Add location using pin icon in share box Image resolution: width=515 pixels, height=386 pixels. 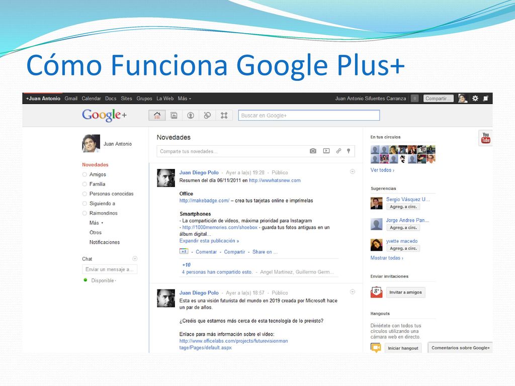pos(349,151)
